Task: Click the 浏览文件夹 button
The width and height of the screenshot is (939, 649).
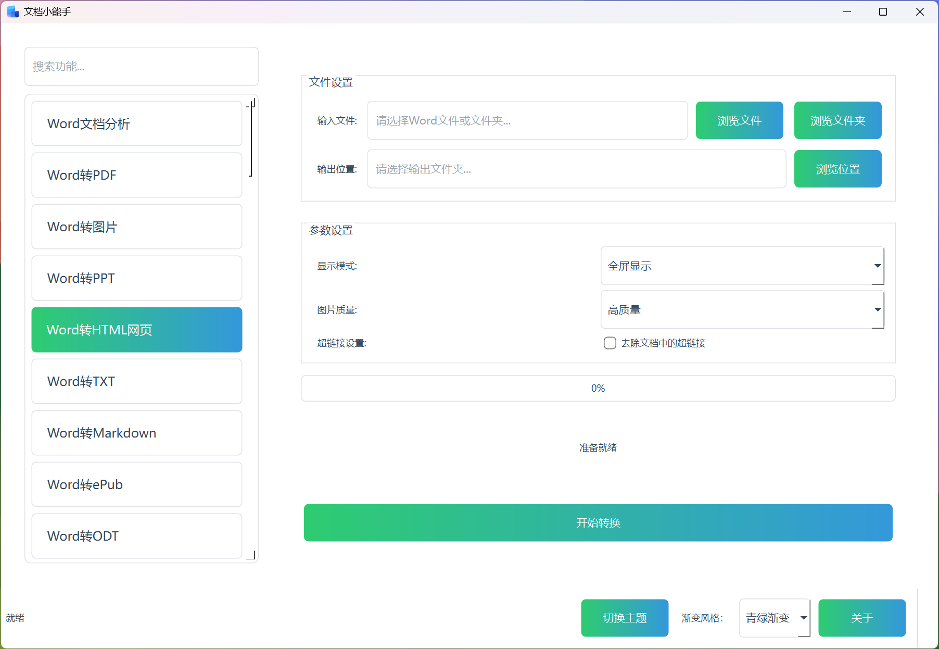Action: pos(837,120)
